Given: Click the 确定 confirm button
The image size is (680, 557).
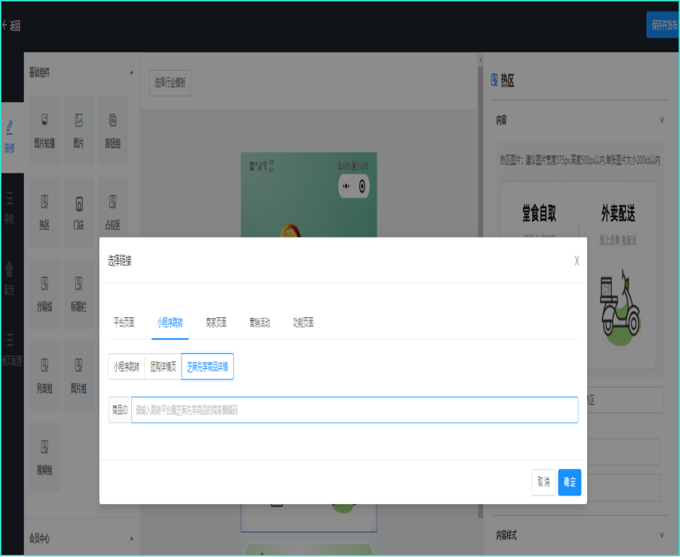Looking at the screenshot, I should click(x=569, y=483).
